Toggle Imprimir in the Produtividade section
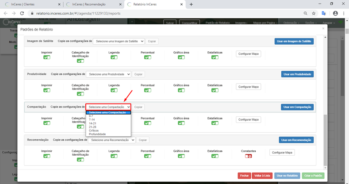 47,90
